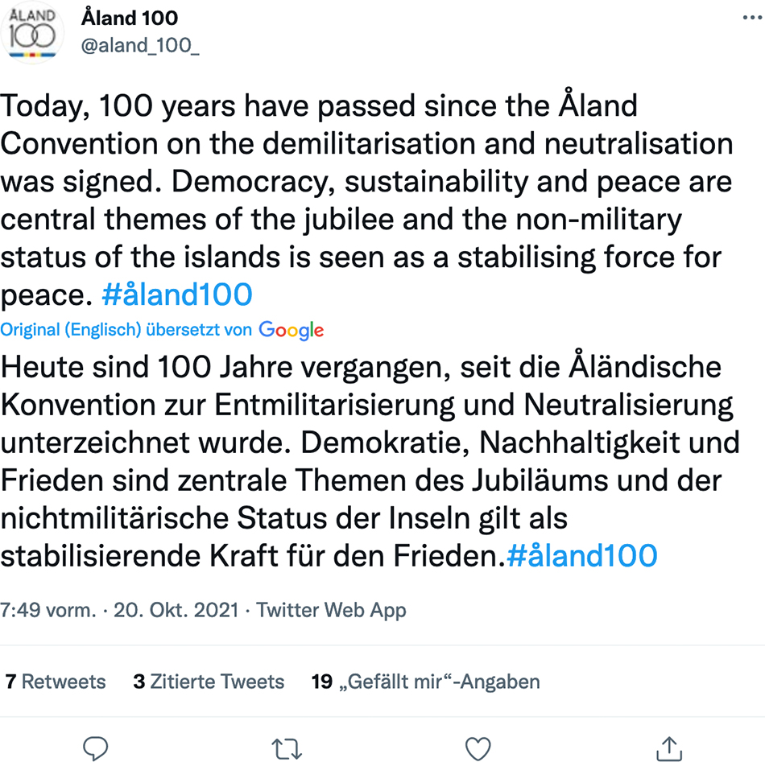Click the reply speech bubble icon
Viewport: 765px width, 762px height.
(95, 748)
